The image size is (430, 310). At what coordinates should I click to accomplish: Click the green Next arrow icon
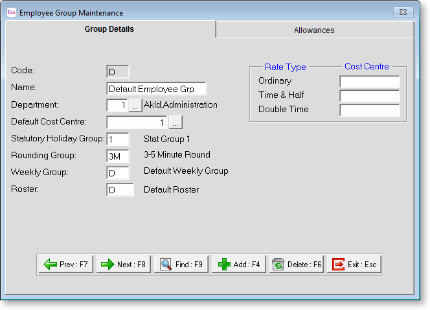(x=106, y=265)
